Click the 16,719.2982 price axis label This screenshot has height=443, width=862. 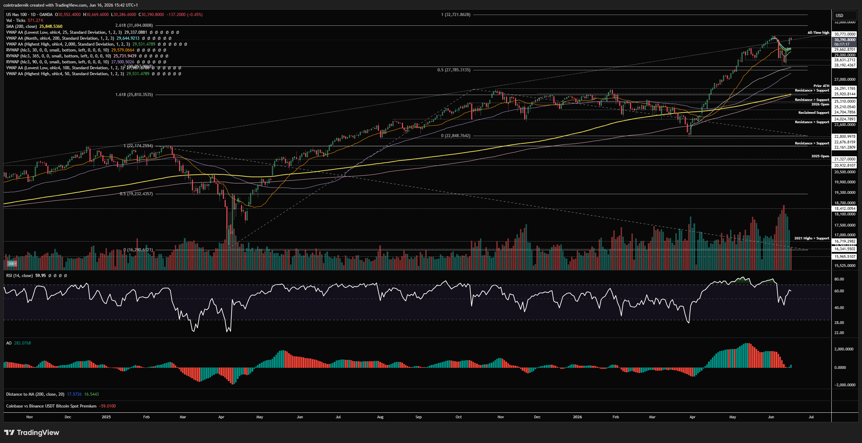point(845,241)
